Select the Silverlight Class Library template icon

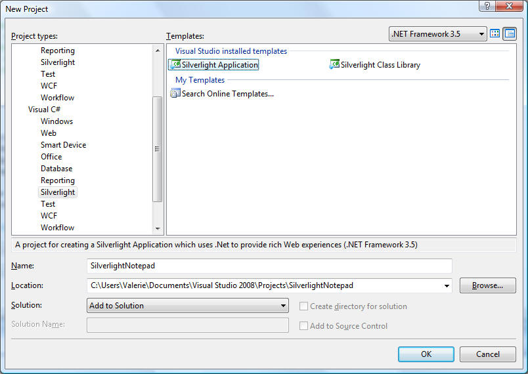334,64
